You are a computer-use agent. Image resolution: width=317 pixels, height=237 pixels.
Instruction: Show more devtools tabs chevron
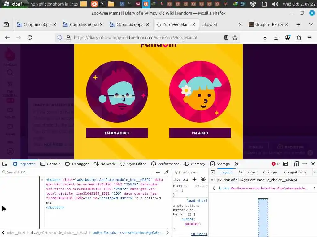coord(237,164)
